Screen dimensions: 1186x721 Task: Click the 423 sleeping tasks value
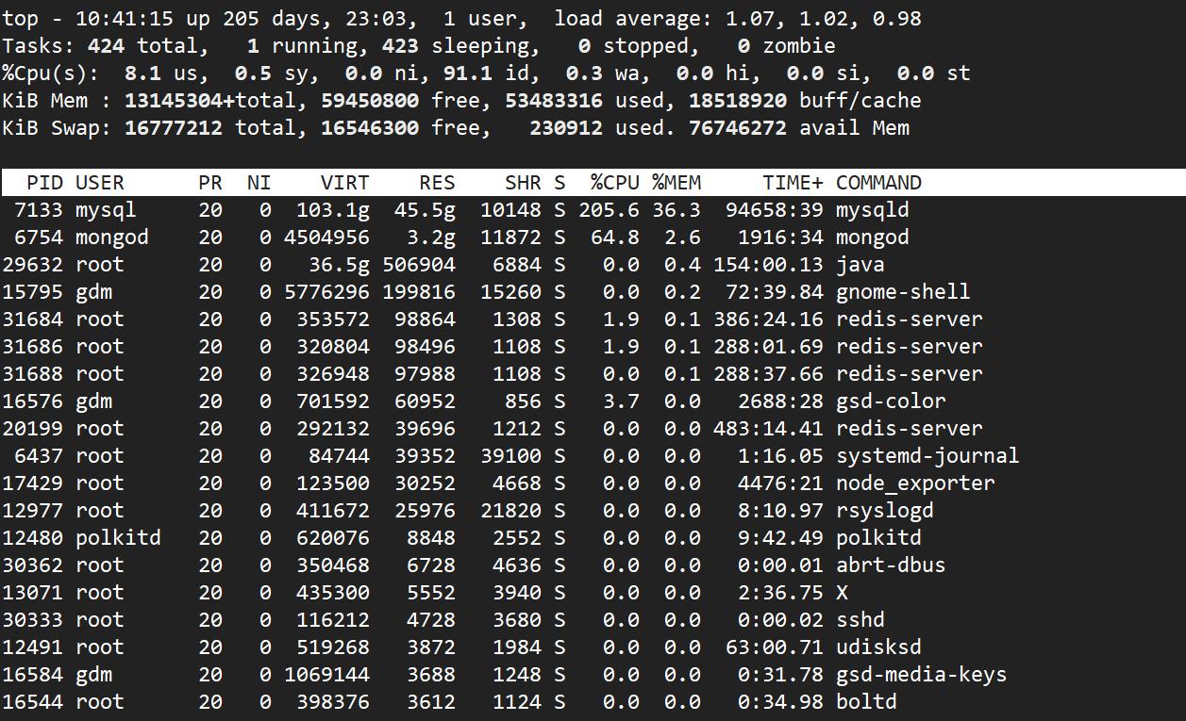401,46
